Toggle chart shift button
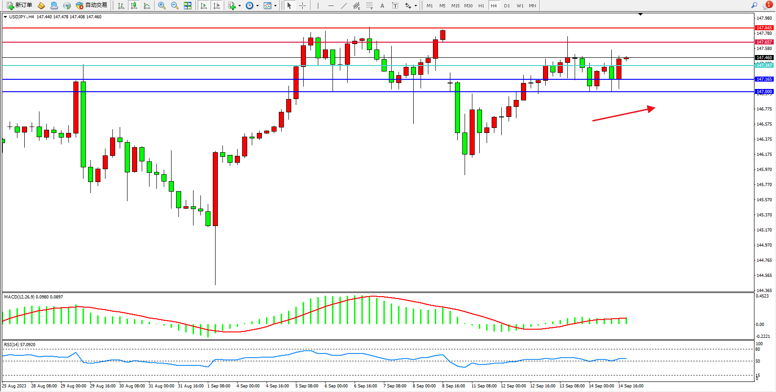The height and width of the screenshot is (392, 776). click(216, 6)
